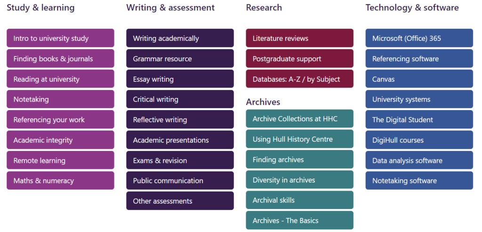Select Maths & numeracy
This screenshot has height=232, width=482.
tap(60, 180)
